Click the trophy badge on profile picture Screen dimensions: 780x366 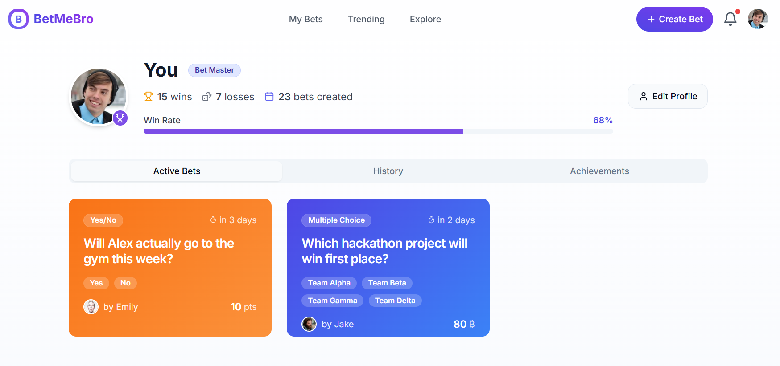[x=120, y=118]
